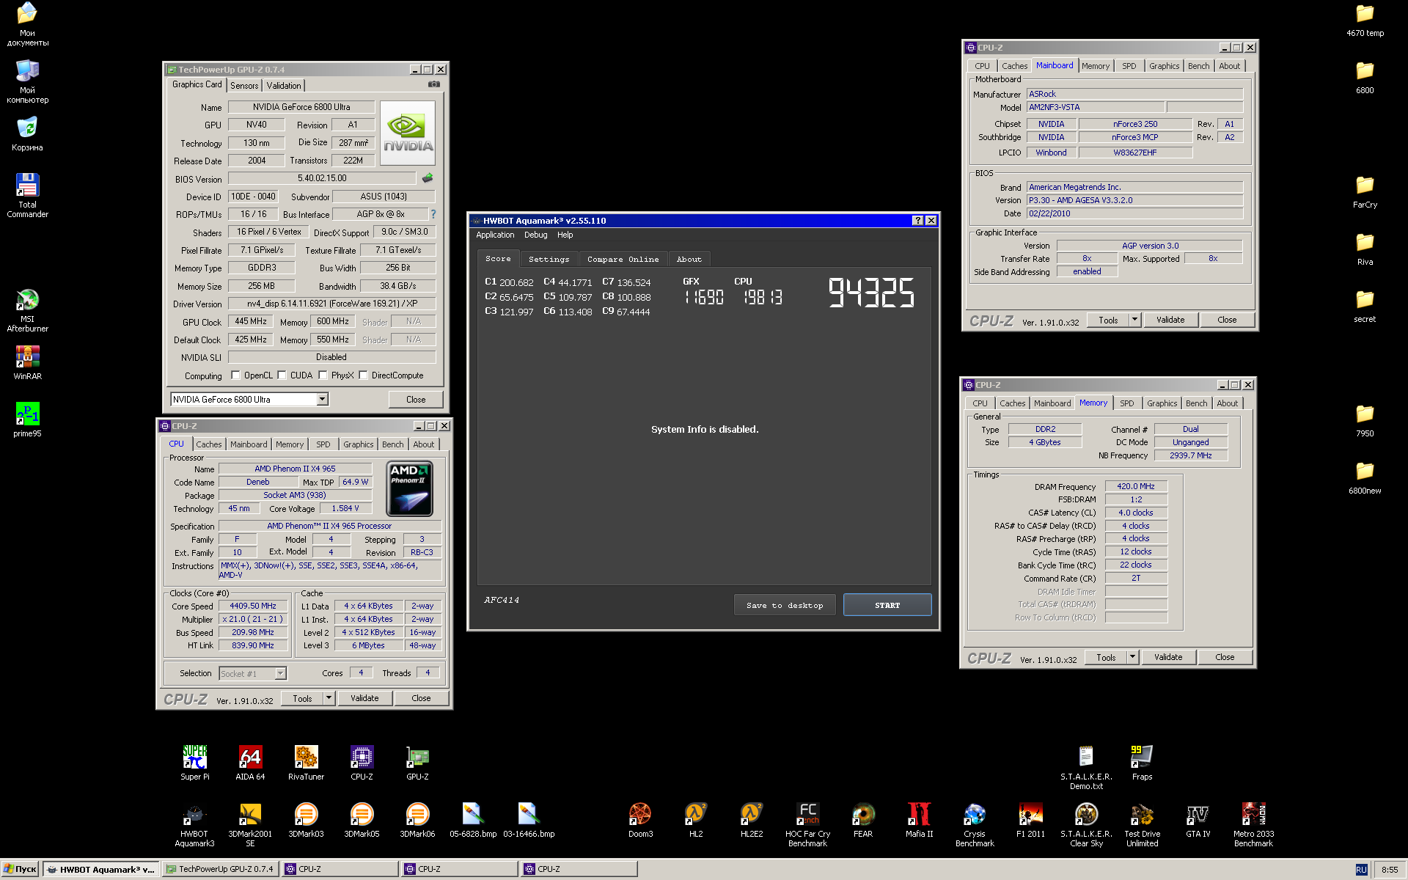
Task: Open Fraps desktop icon
Action: pos(1142,763)
